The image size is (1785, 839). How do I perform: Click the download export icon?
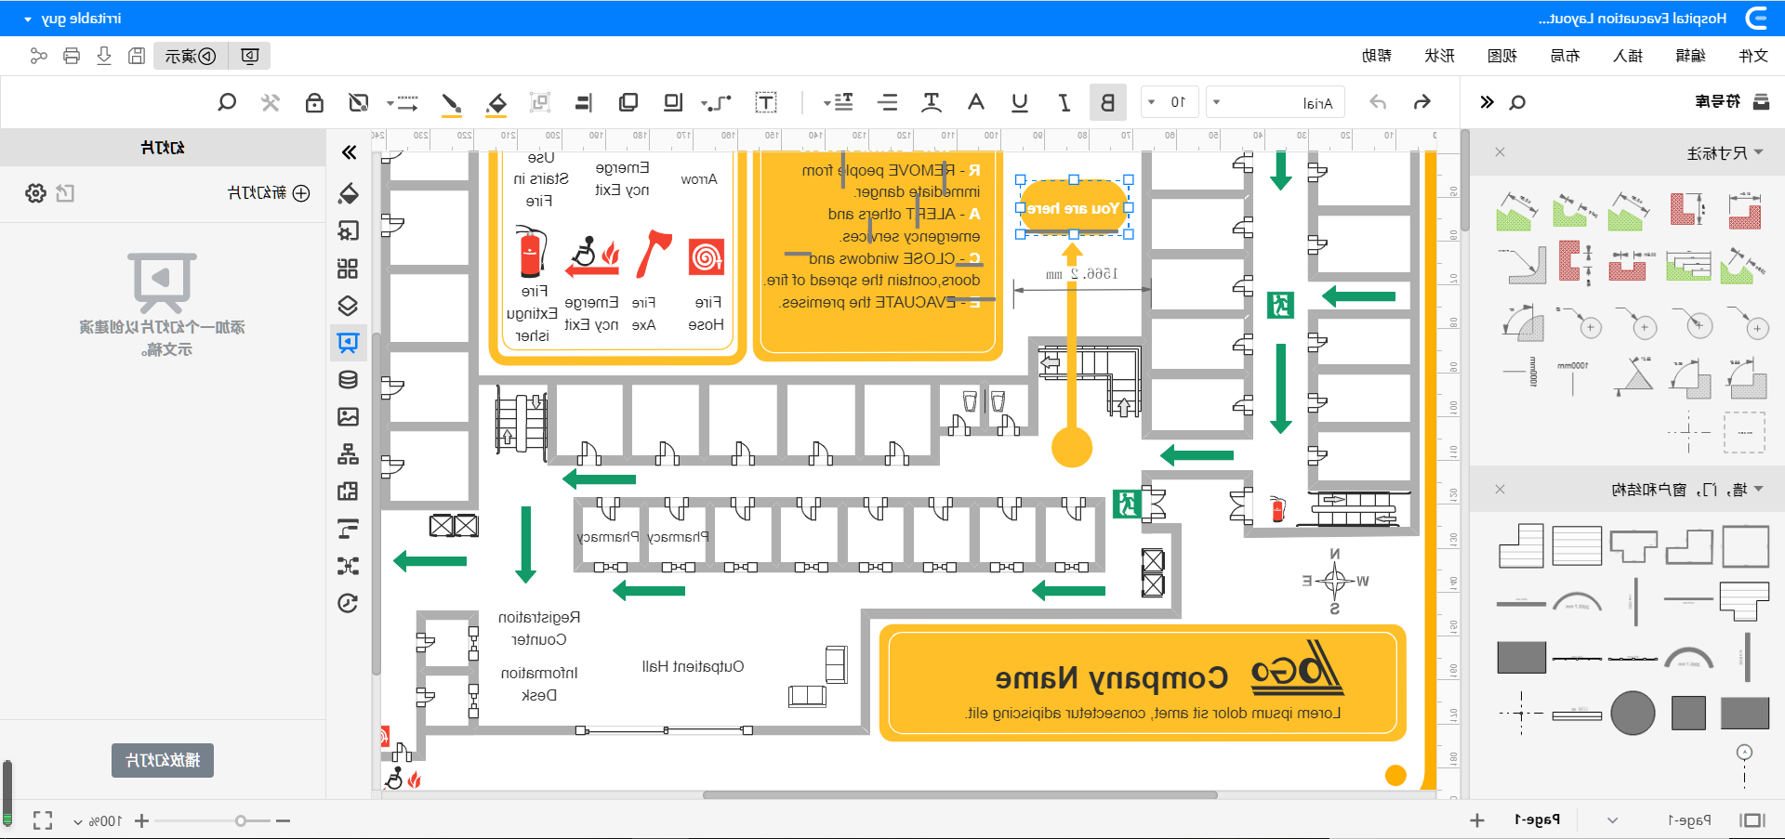click(104, 56)
